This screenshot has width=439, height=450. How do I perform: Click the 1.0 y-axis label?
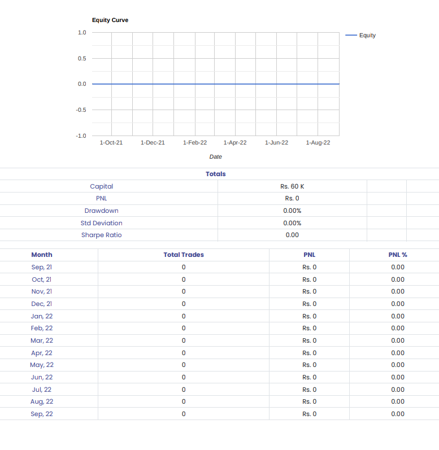pyautogui.click(x=82, y=32)
